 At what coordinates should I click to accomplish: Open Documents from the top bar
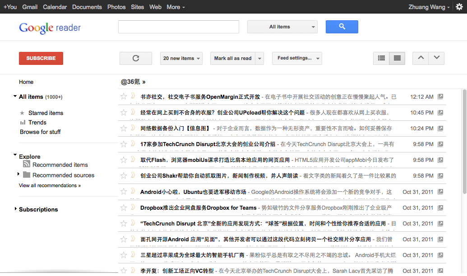pos(87,7)
